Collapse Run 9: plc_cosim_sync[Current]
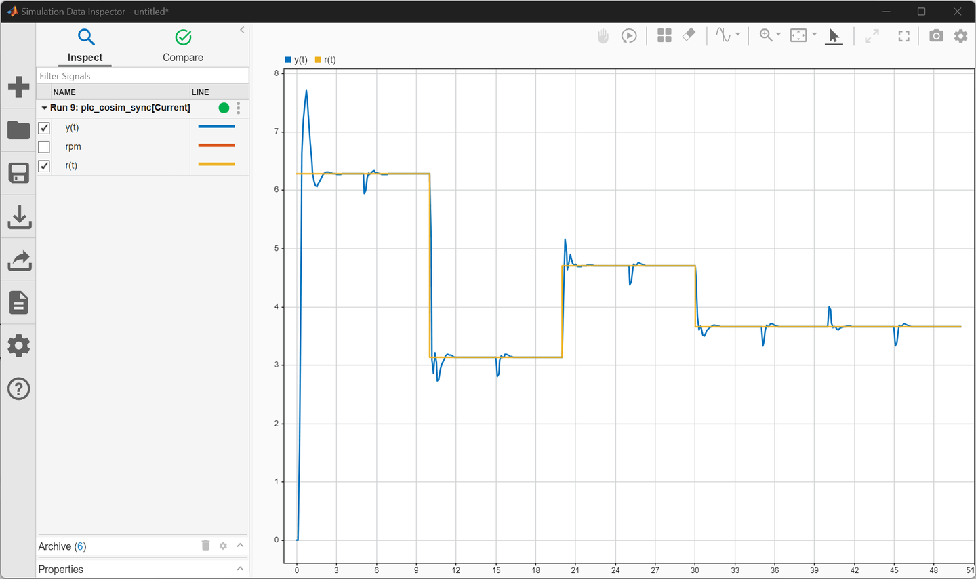 coord(43,108)
